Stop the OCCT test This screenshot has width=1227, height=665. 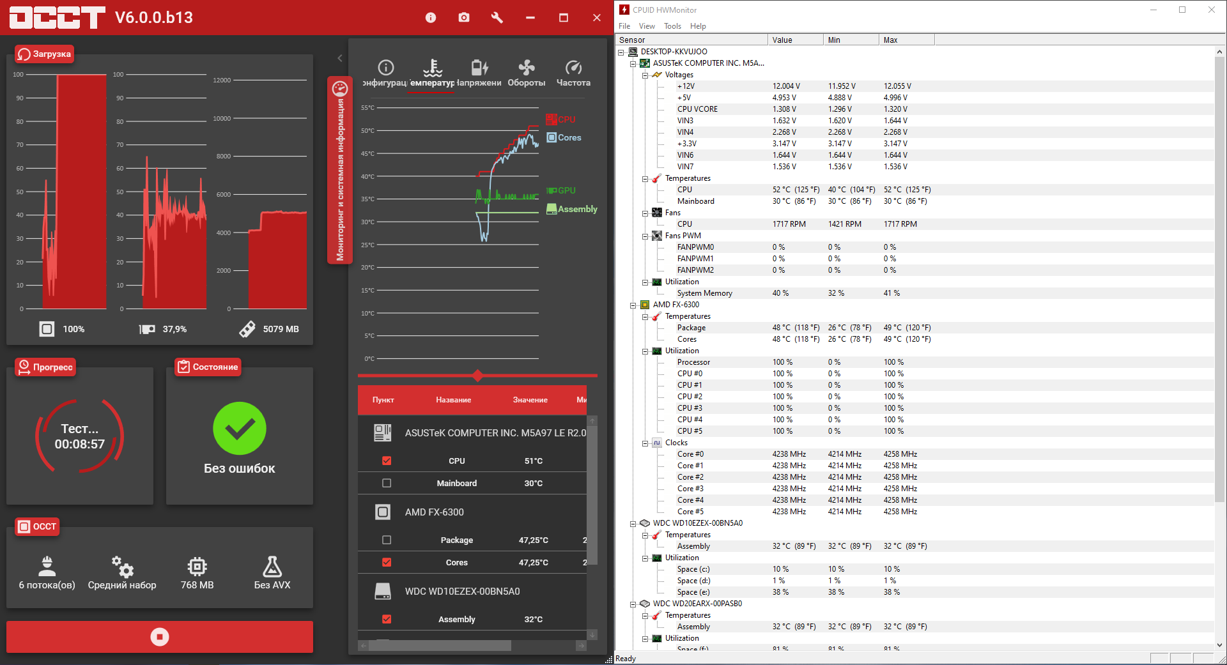tap(160, 637)
